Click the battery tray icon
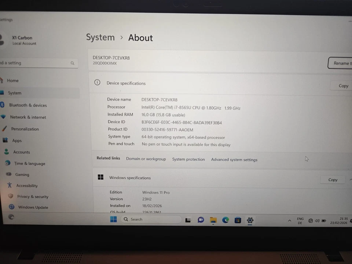Viewport: 352px width, 264px height. click(x=324, y=221)
